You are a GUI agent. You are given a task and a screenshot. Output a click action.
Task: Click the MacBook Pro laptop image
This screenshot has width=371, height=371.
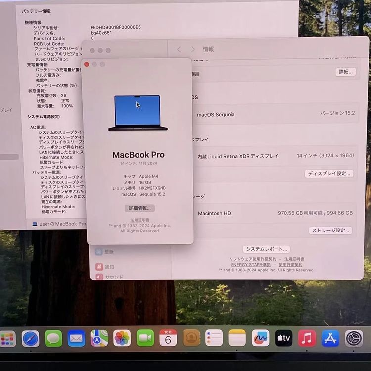138,113
